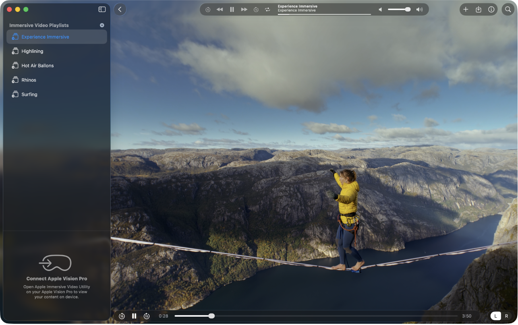
Task: Open search in Apple Immersive Video Utility
Action: tap(508, 9)
